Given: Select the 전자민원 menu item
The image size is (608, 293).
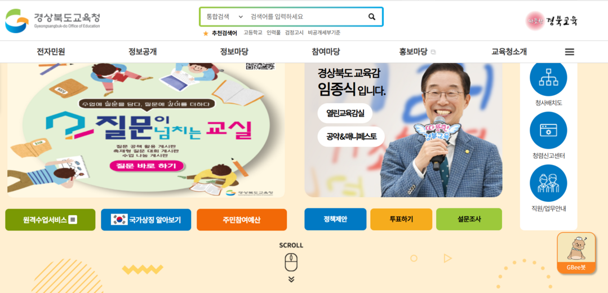Looking at the screenshot, I should (51, 51).
